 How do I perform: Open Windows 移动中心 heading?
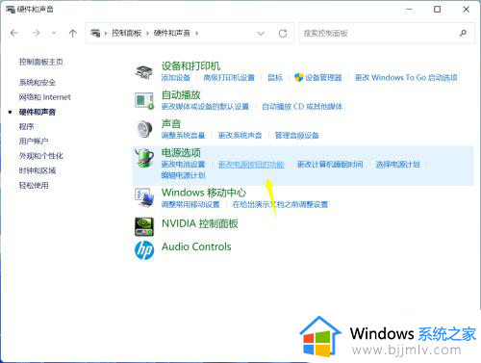204,193
